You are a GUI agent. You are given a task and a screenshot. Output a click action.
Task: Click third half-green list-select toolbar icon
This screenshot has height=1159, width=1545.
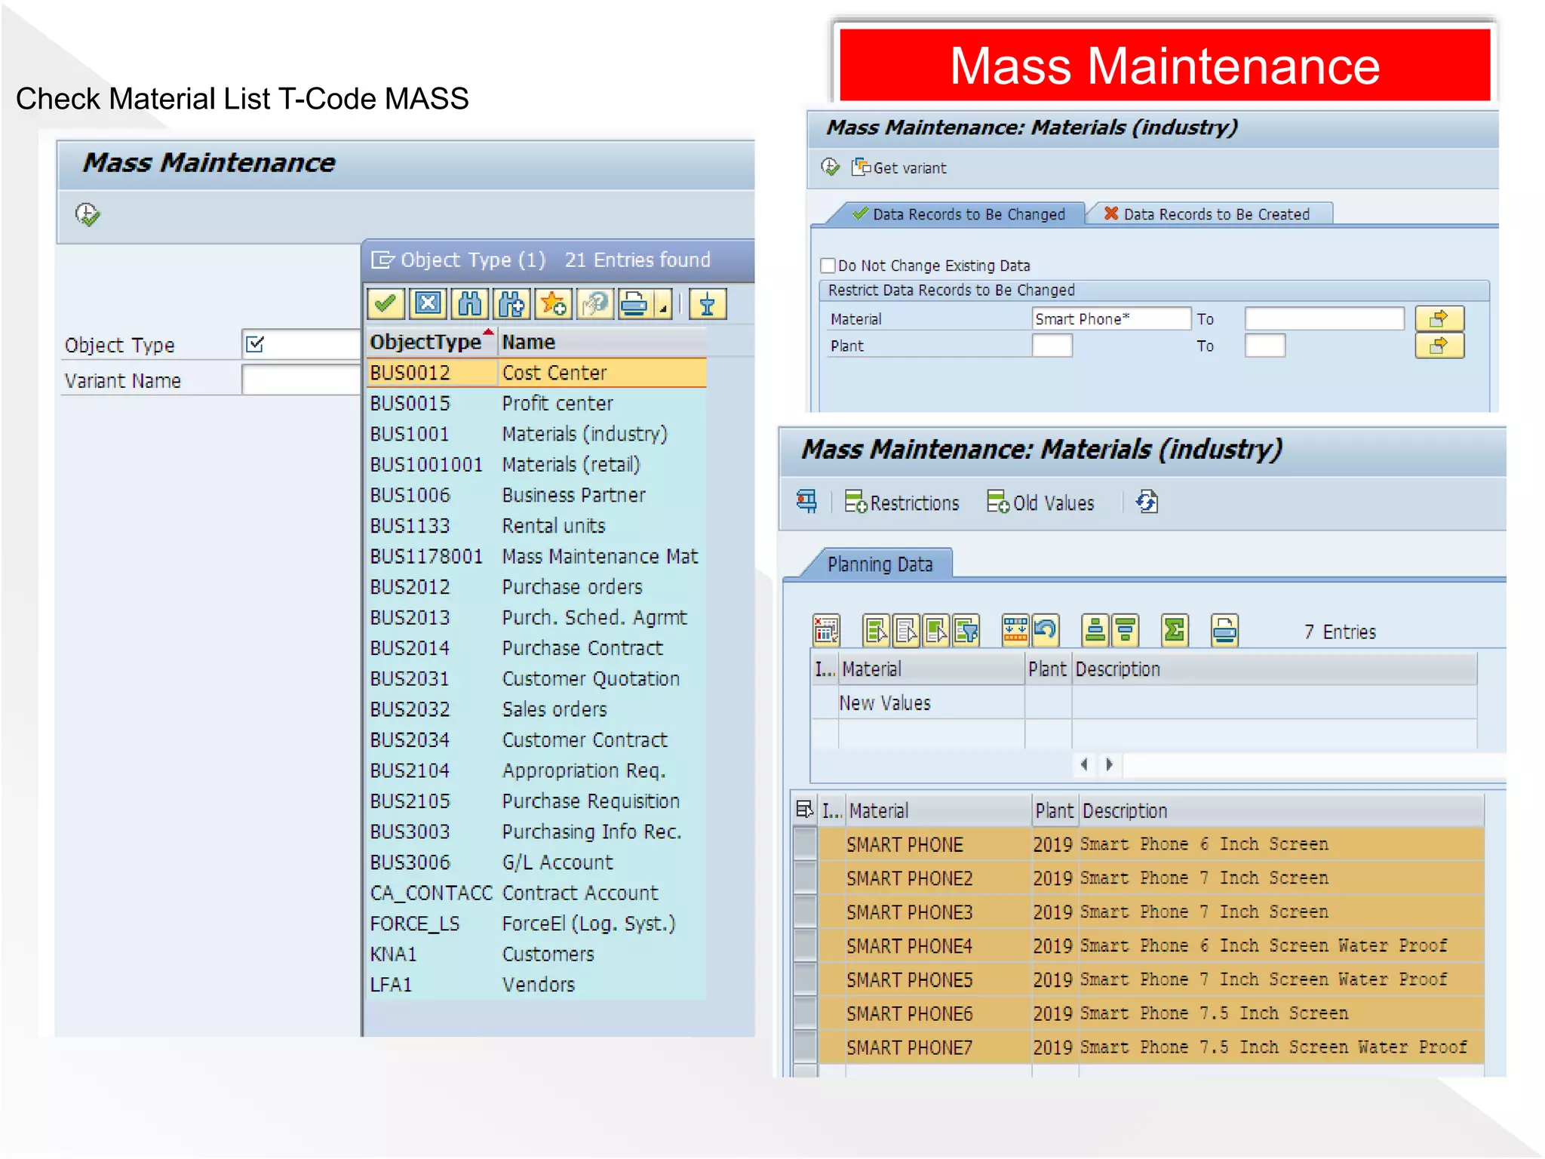936,630
